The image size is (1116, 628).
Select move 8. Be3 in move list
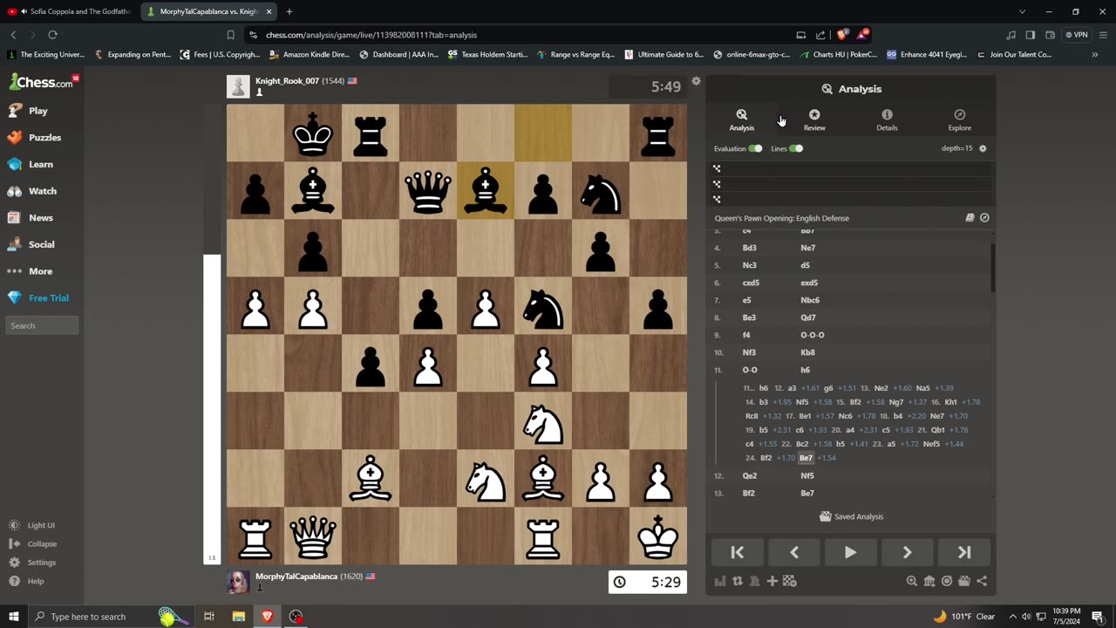tap(749, 317)
